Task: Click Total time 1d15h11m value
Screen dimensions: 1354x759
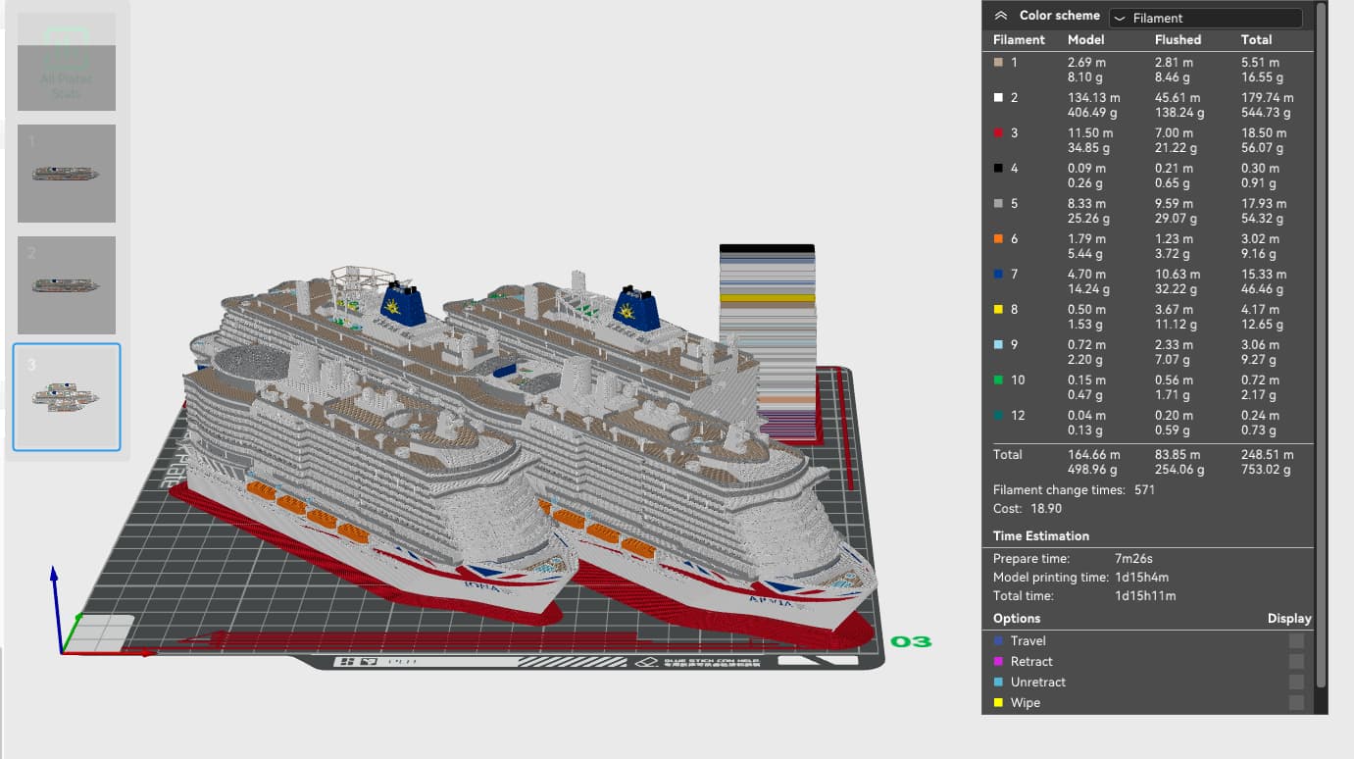Action: click(x=1145, y=595)
